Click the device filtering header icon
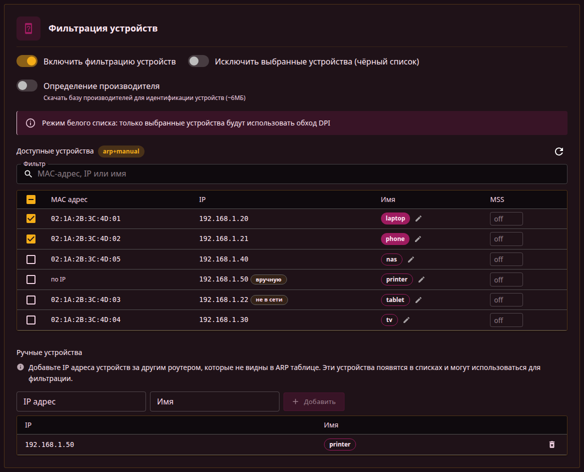Viewport: 584px width, 472px height. click(28, 28)
